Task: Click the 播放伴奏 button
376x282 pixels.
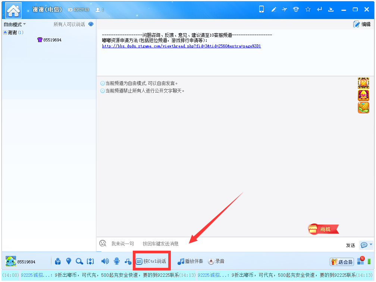Action: point(190,261)
